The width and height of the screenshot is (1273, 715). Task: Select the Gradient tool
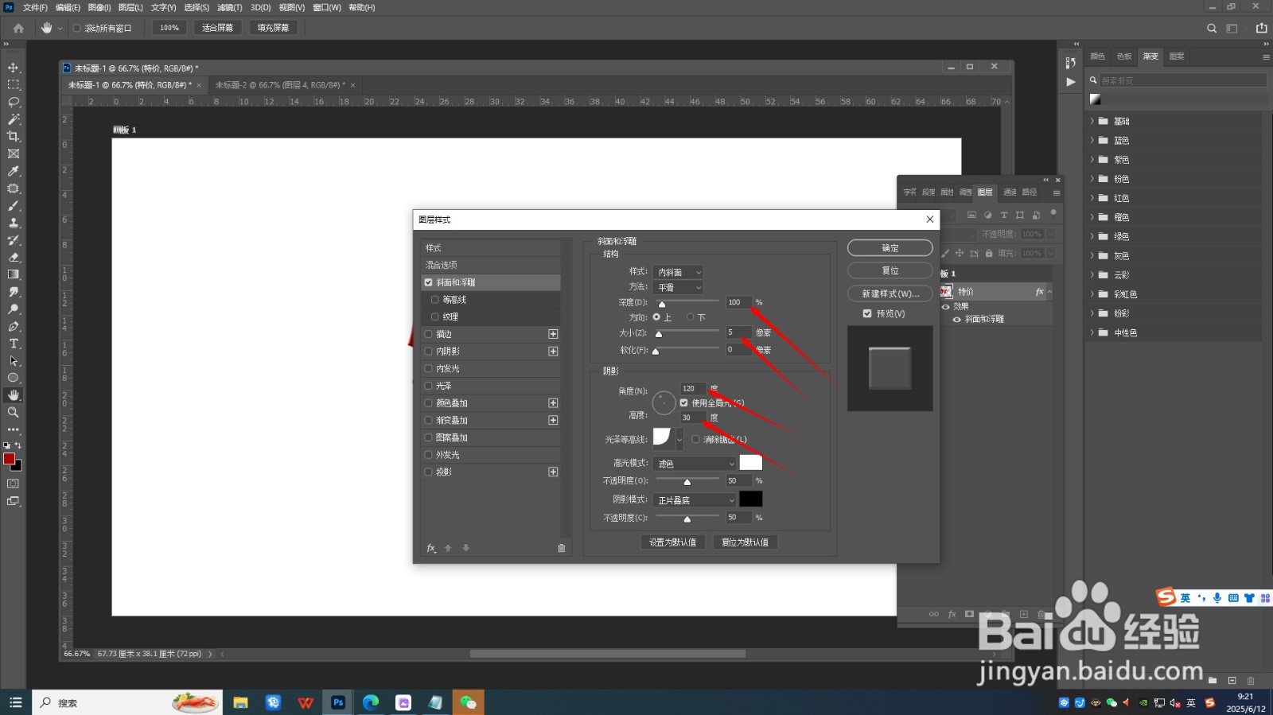(14, 274)
